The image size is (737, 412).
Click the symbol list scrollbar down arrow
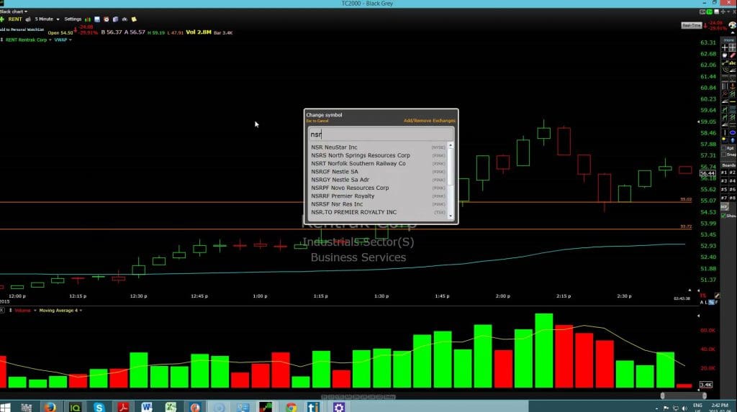[x=451, y=216]
